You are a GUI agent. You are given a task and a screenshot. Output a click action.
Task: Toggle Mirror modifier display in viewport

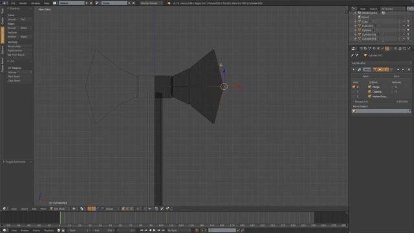coord(380,69)
